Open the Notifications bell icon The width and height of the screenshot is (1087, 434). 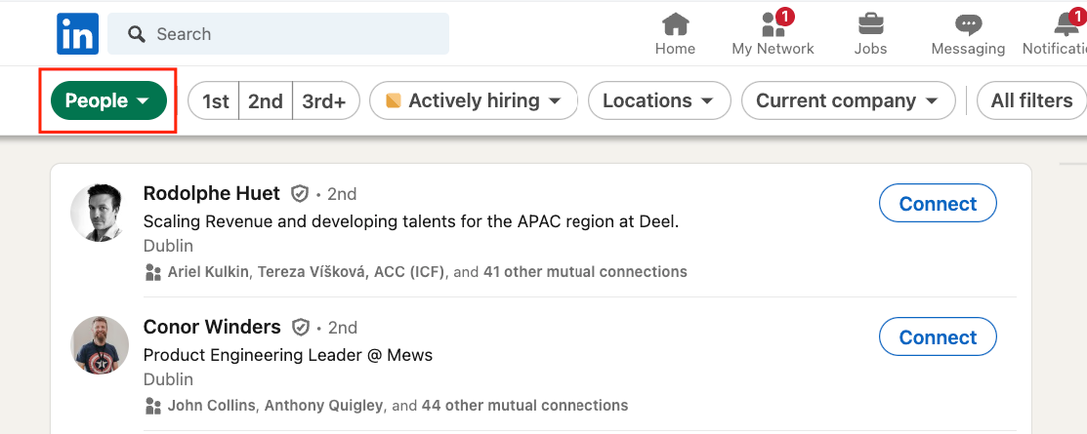click(x=1068, y=24)
